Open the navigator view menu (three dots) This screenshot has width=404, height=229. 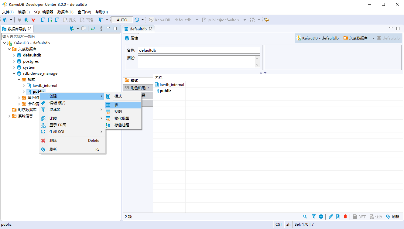click(101, 29)
